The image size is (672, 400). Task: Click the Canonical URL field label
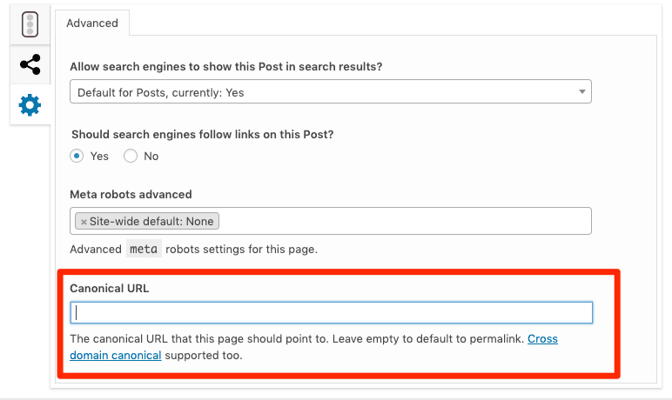tap(110, 288)
